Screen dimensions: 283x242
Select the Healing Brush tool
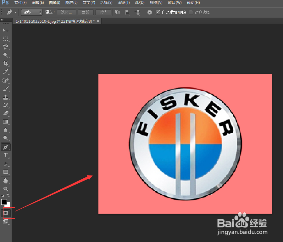6,80
